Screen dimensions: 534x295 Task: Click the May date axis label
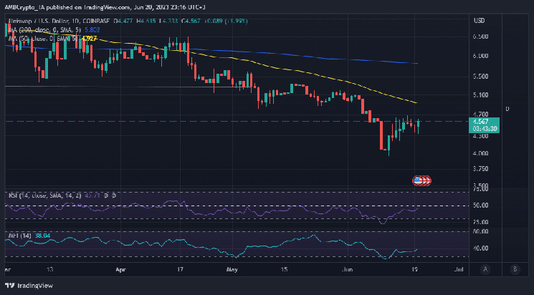click(232, 270)
